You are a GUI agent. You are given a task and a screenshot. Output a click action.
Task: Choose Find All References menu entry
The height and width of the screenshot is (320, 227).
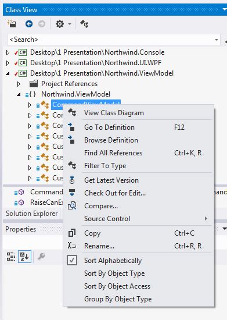(x=113, y=153)
